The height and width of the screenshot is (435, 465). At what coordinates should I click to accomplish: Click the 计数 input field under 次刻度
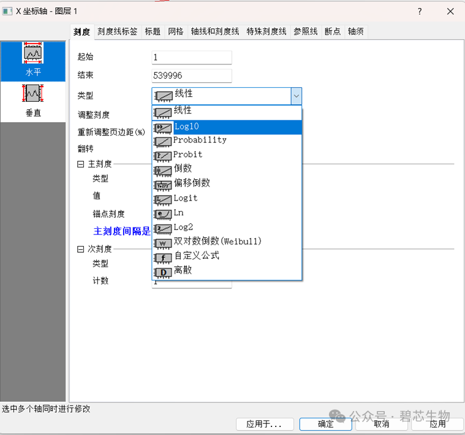tap(192, 283)
